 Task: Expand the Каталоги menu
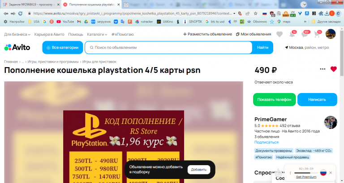click(97, 34)
